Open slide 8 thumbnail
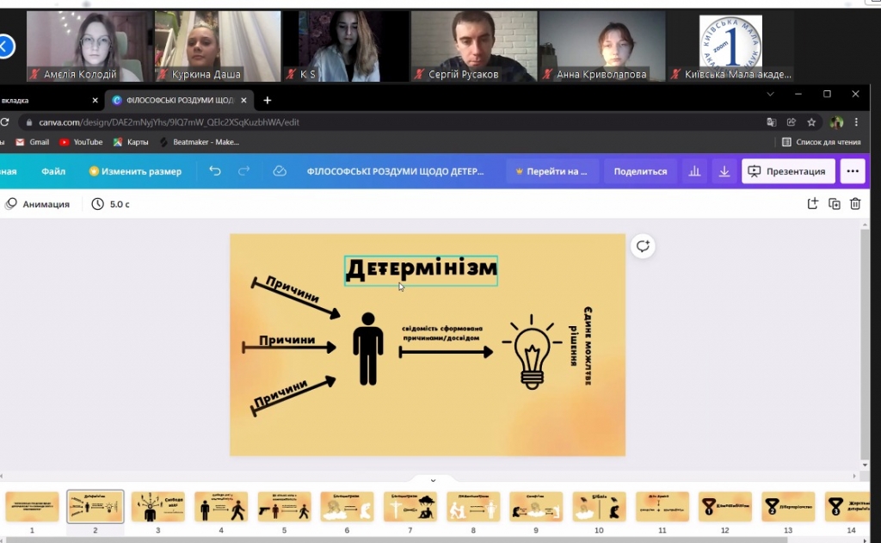 click(x=473, y=507)
